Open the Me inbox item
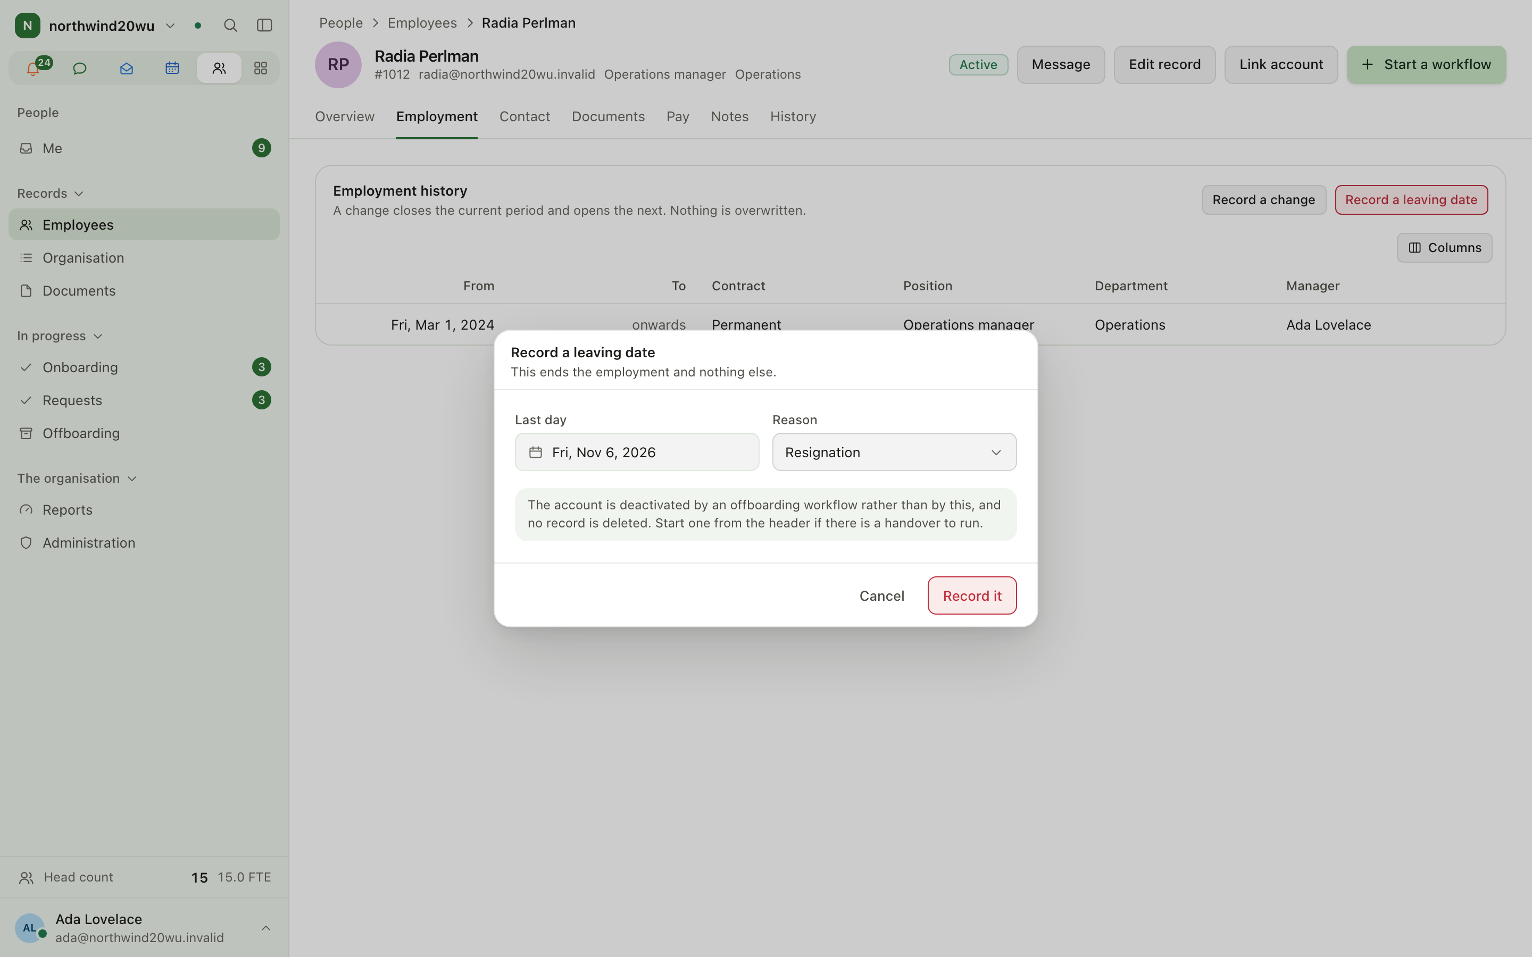 (x=144, y=148)
